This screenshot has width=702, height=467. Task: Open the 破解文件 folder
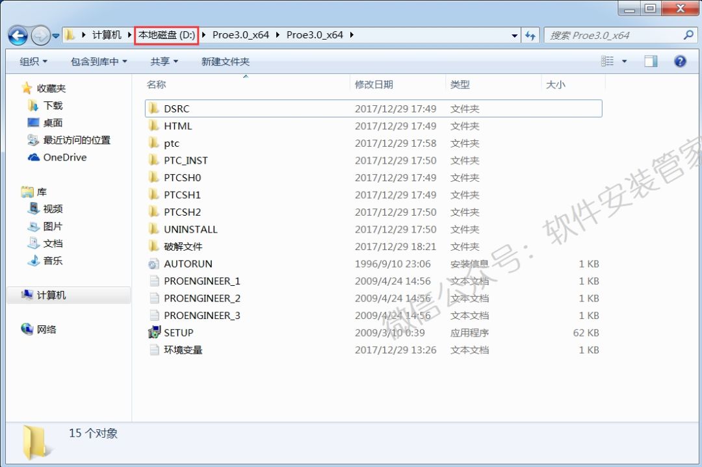(183, 246)
